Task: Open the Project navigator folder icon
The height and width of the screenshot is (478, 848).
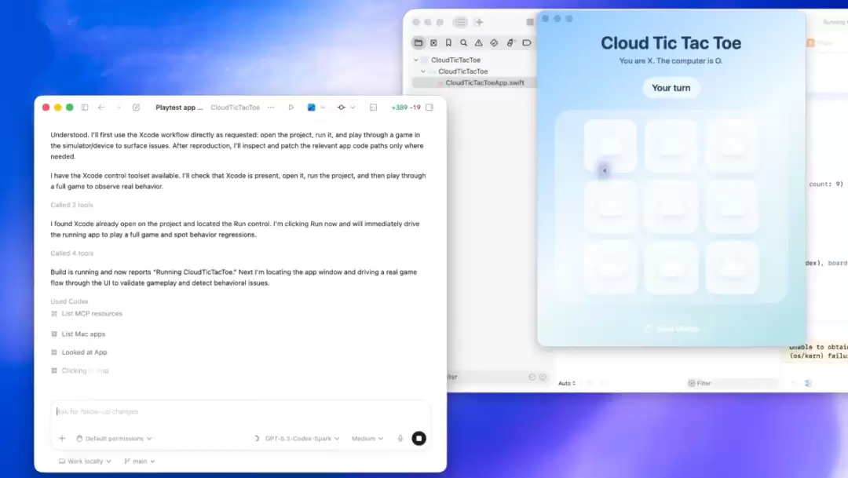Action: pyautogui.click(x=419, y=43)
